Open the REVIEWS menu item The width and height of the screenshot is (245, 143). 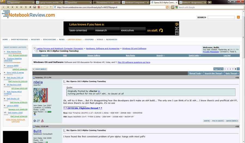click(x=35, y=39)
